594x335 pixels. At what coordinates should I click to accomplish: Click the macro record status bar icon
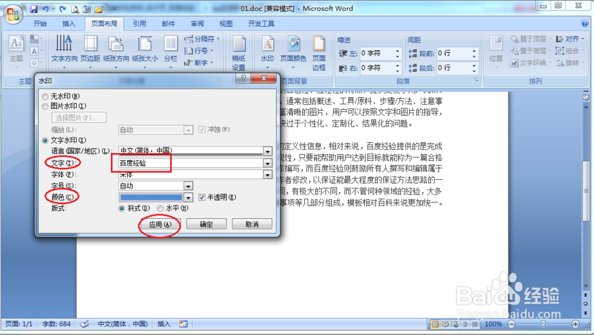coord(184,324)
